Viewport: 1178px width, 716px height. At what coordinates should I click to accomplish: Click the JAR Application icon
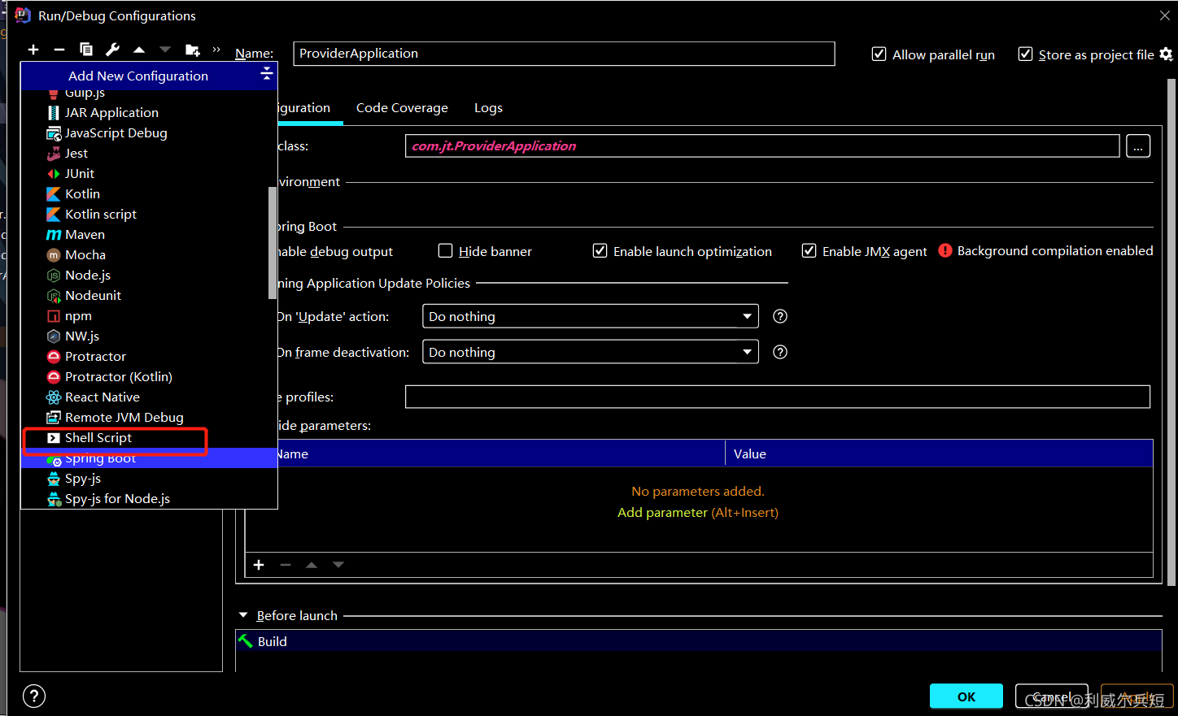click(54, 112)
